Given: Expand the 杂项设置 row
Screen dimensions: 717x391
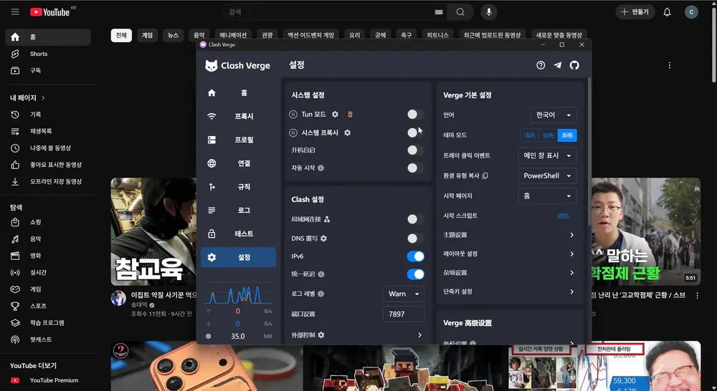Looking at the screenshot, I should 509,273.
